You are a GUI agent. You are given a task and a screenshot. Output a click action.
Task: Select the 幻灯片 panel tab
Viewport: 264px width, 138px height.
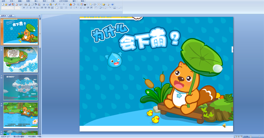4,16
